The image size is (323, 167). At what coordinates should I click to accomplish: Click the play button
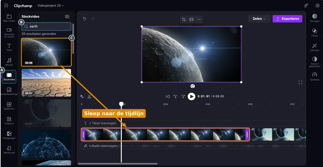click(191, 96)
